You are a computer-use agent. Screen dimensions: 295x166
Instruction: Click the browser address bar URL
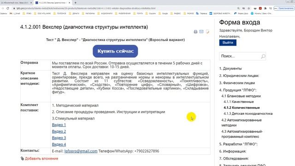tap(86, 8)
